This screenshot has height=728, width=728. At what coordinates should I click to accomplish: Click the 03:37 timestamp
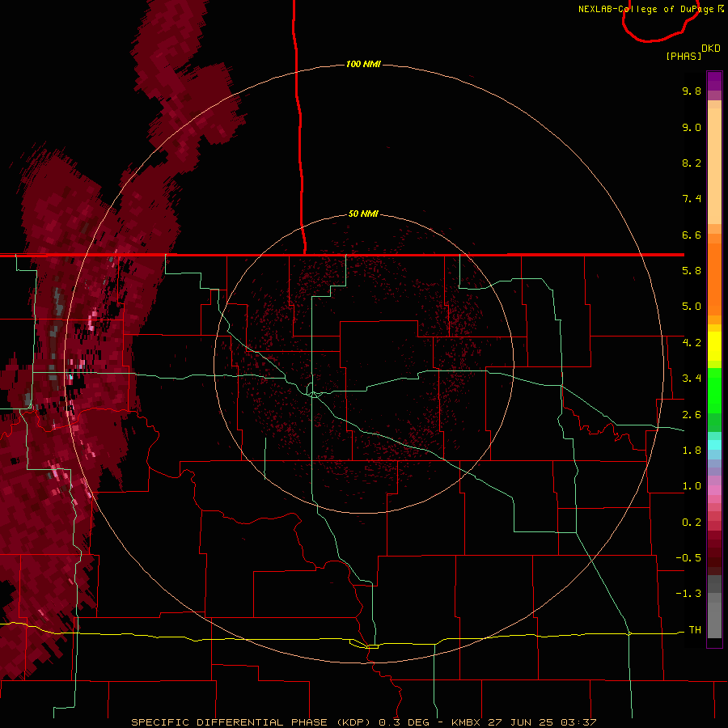click(x=578, y=722)
